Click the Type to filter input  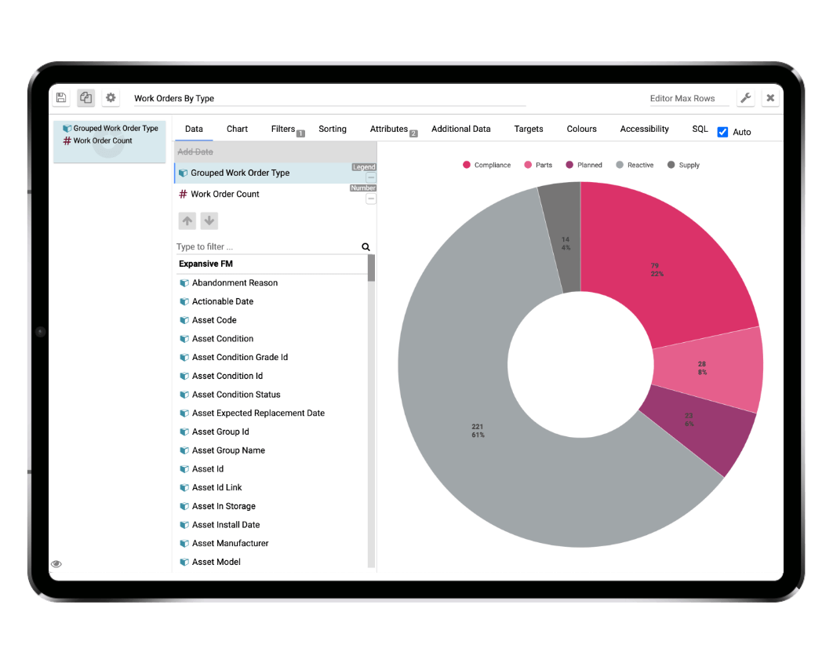pyautogui.click(x=267, y=246)
